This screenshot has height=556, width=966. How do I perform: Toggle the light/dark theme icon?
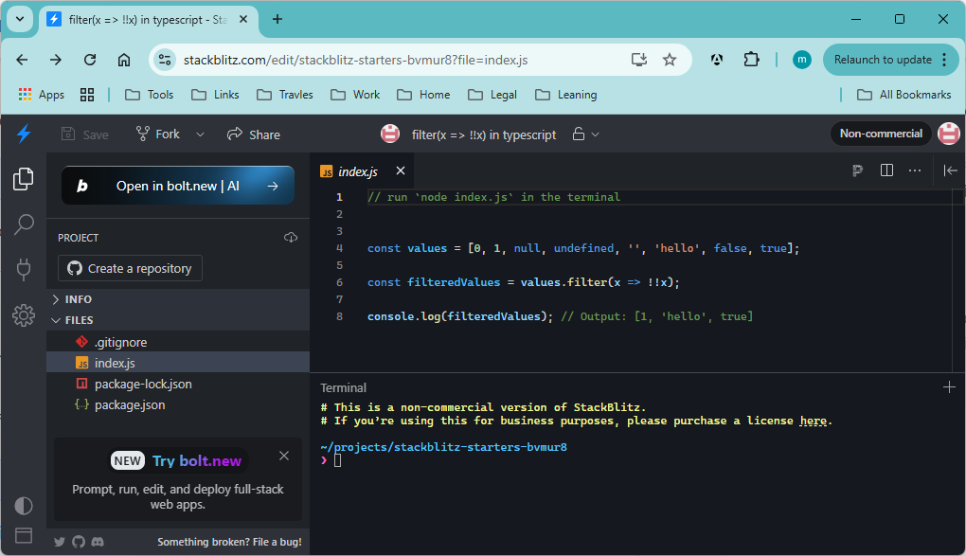click(x=24, y=506)
